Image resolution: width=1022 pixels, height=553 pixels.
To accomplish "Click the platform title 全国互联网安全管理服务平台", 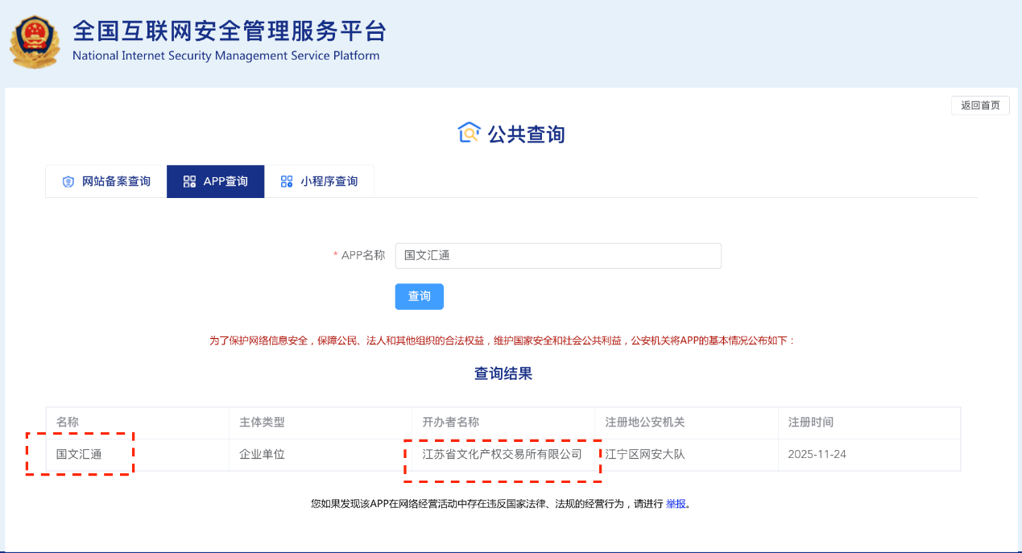I will coord(230,32).
